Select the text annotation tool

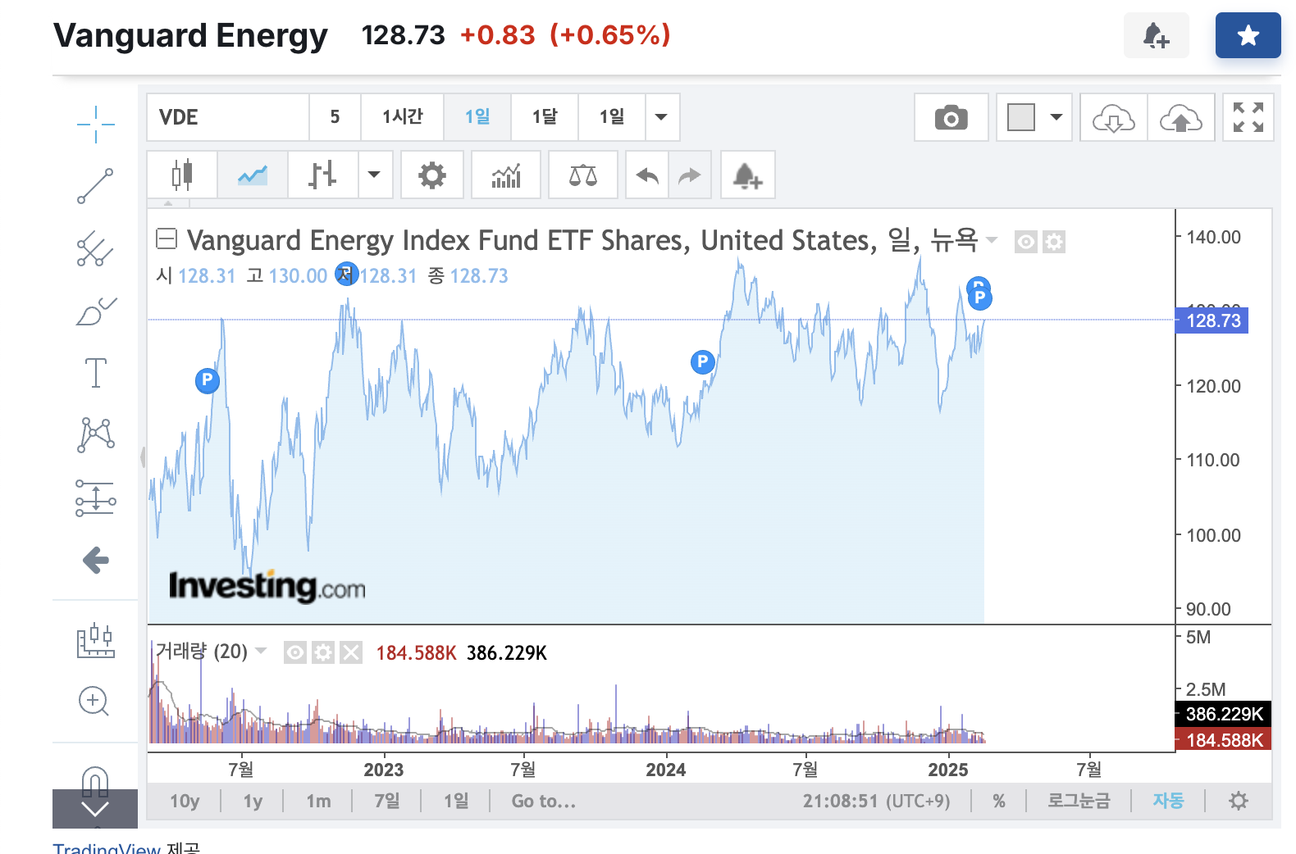click(x=95, y=373)
